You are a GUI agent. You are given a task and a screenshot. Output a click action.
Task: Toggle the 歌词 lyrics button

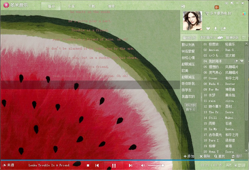(x=240, y=165)
